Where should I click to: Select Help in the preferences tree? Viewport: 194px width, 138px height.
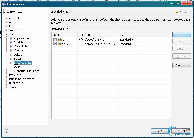tap(12, 26)
